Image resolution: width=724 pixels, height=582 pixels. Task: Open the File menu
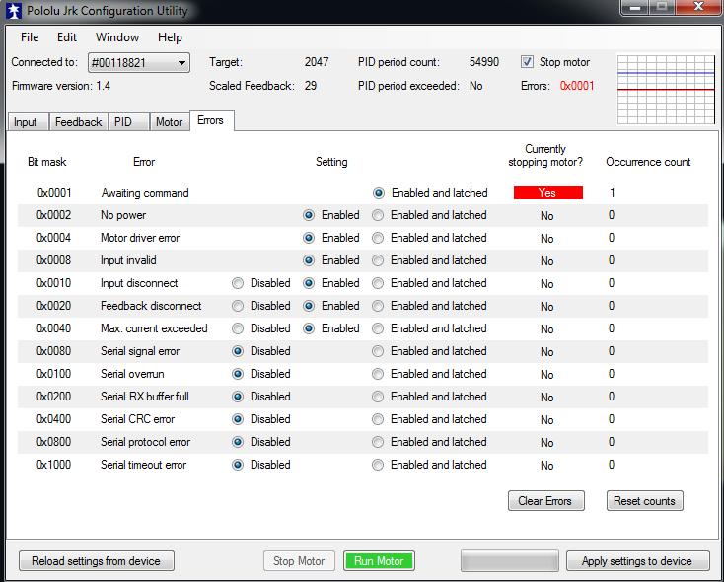(30, 37)
